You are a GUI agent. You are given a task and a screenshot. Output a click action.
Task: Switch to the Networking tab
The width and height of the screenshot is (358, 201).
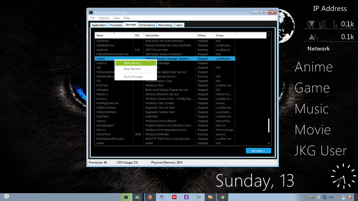[x=165, y=25]
